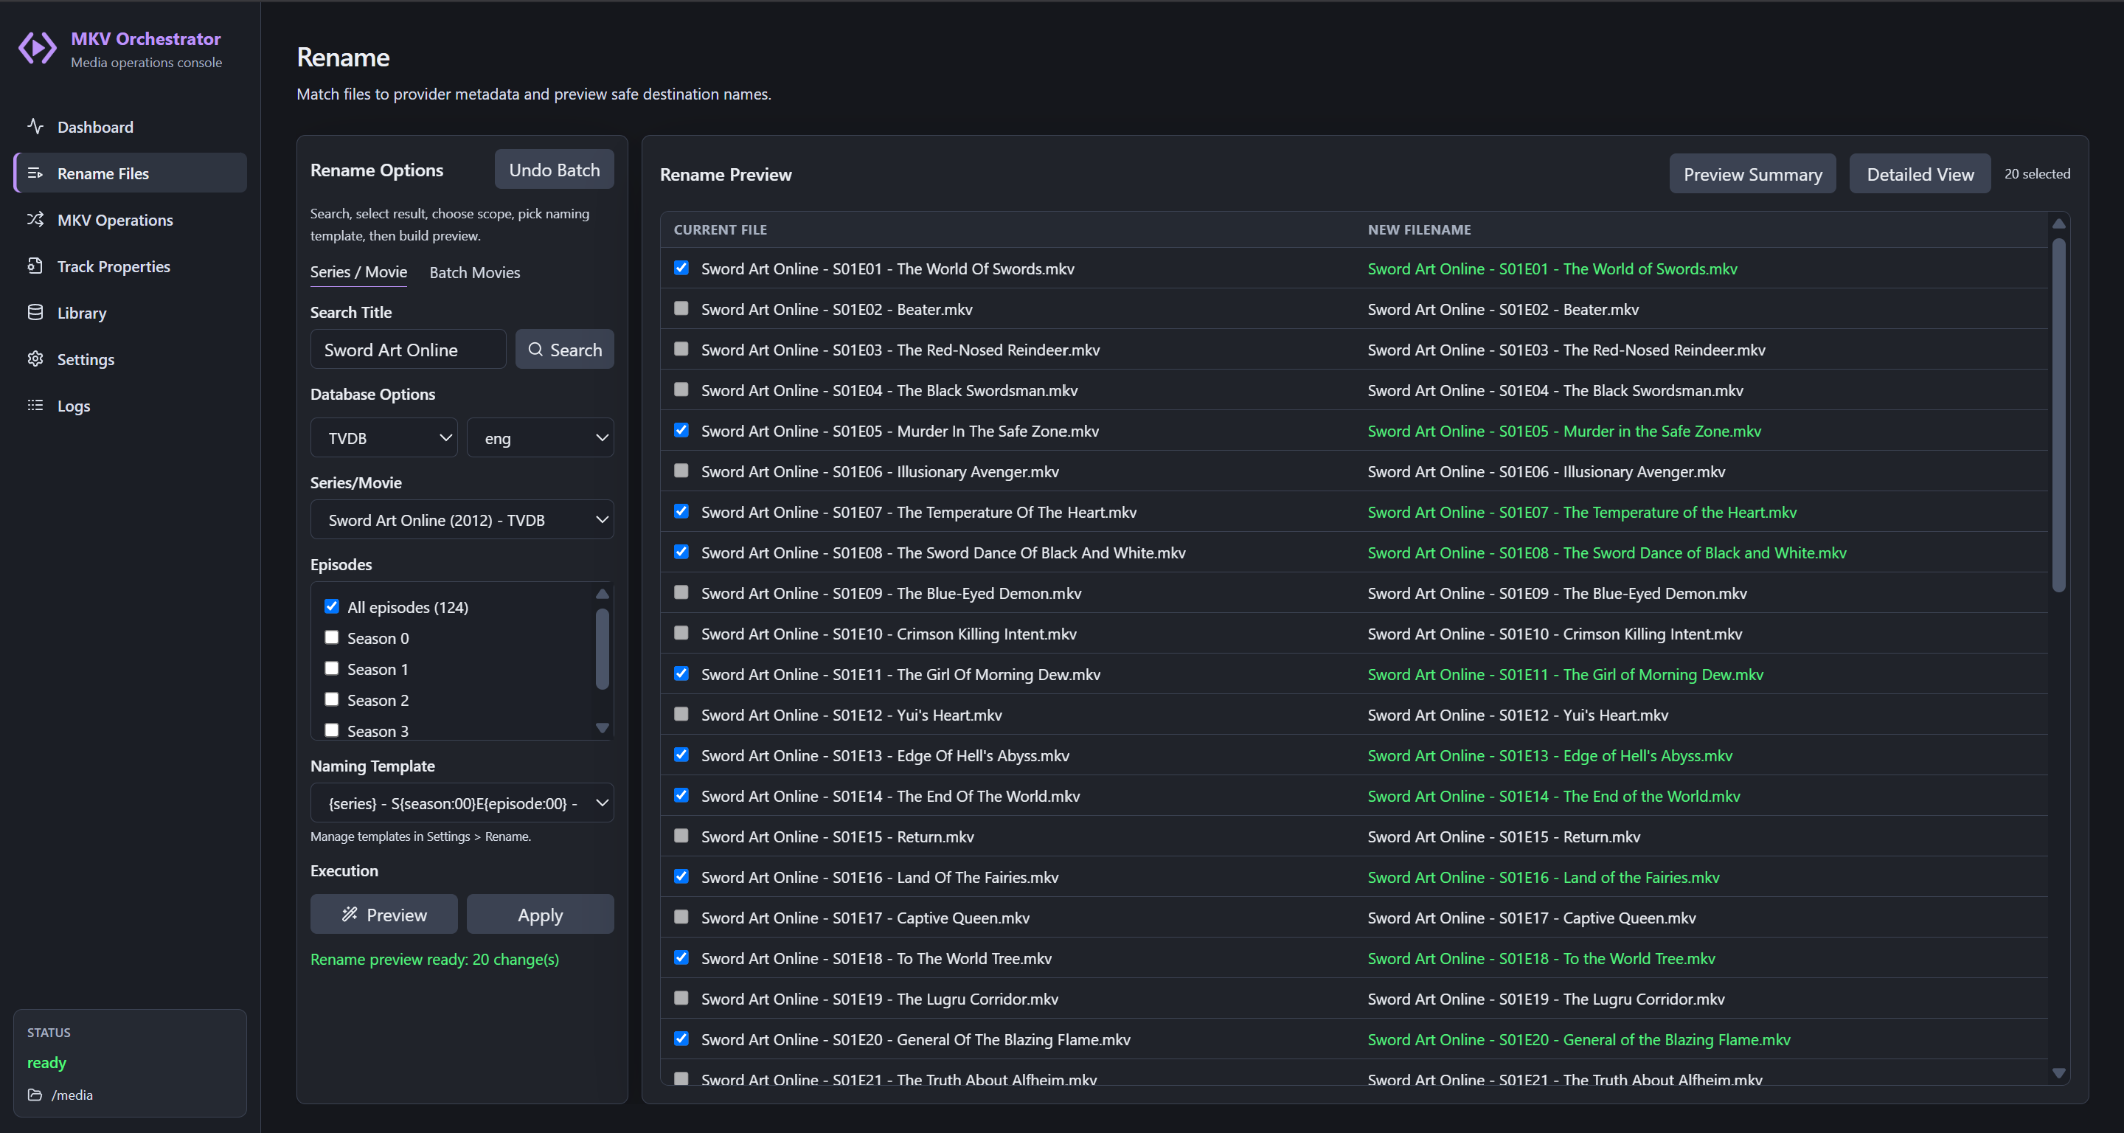The height and width of the screenshot is (1133, 2124).
Task: Uncheck the S01E16 Land Of The Fairies file
Action: click(681, 876)
